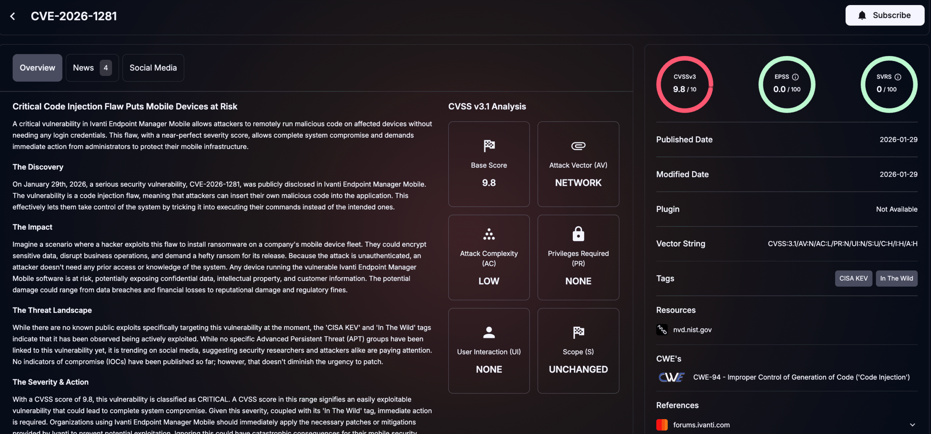Open the Social Media tab

[153, 68]
